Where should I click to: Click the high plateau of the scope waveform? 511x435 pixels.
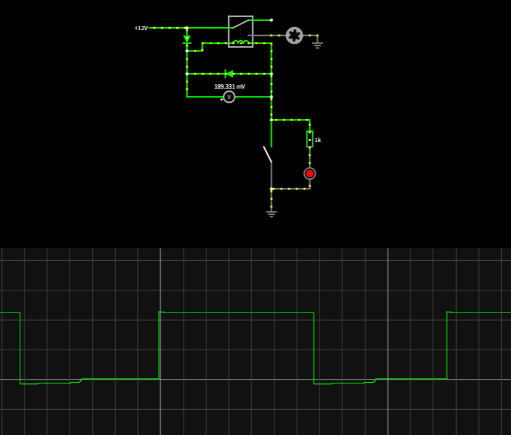tap(237, 313)
